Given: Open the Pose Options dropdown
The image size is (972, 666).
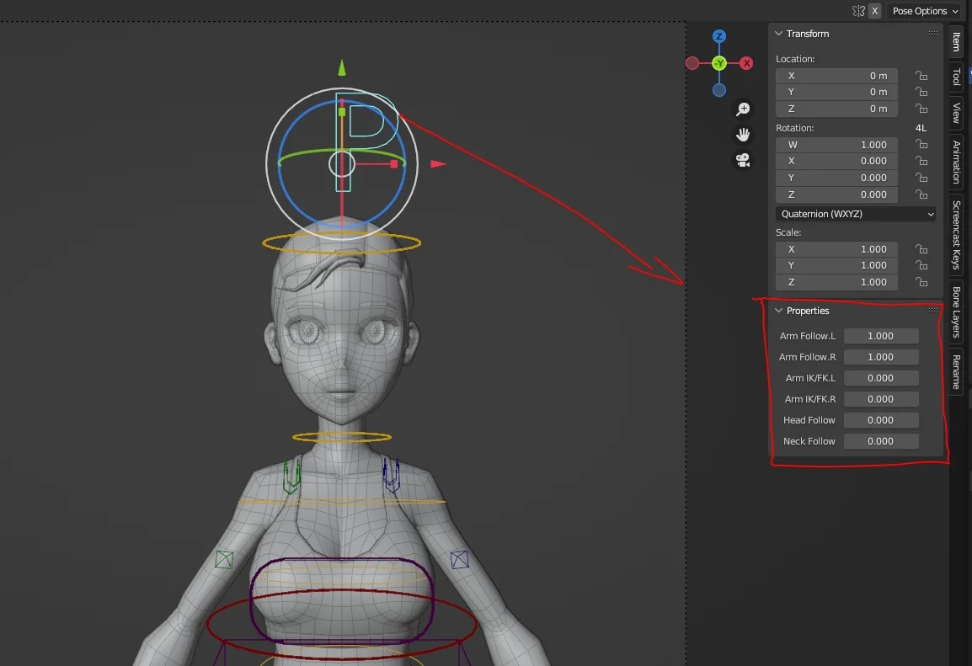Looking at the screenshot, I should (x=924, y=10).
